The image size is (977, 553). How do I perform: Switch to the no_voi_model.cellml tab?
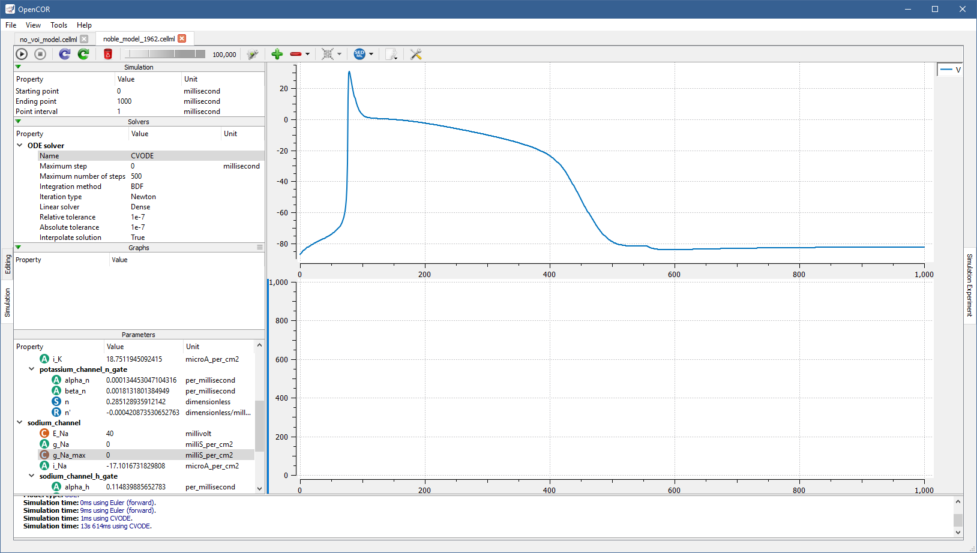pos(48,40)
